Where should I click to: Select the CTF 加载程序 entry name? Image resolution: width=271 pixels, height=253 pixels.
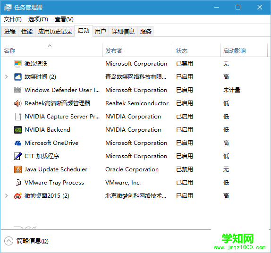coord(42,156)
